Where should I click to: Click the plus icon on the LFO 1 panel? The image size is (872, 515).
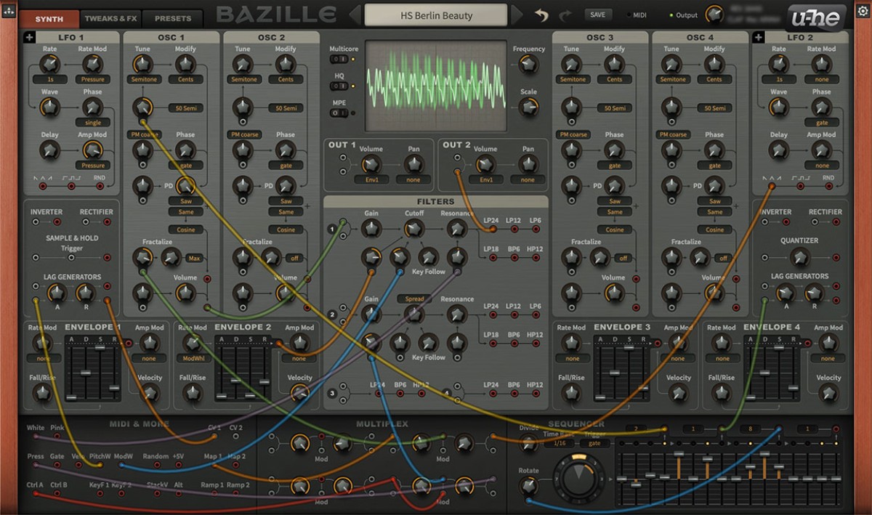coord(29,37)
